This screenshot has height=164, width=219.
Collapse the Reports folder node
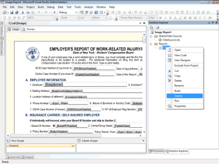coord(151,44)
